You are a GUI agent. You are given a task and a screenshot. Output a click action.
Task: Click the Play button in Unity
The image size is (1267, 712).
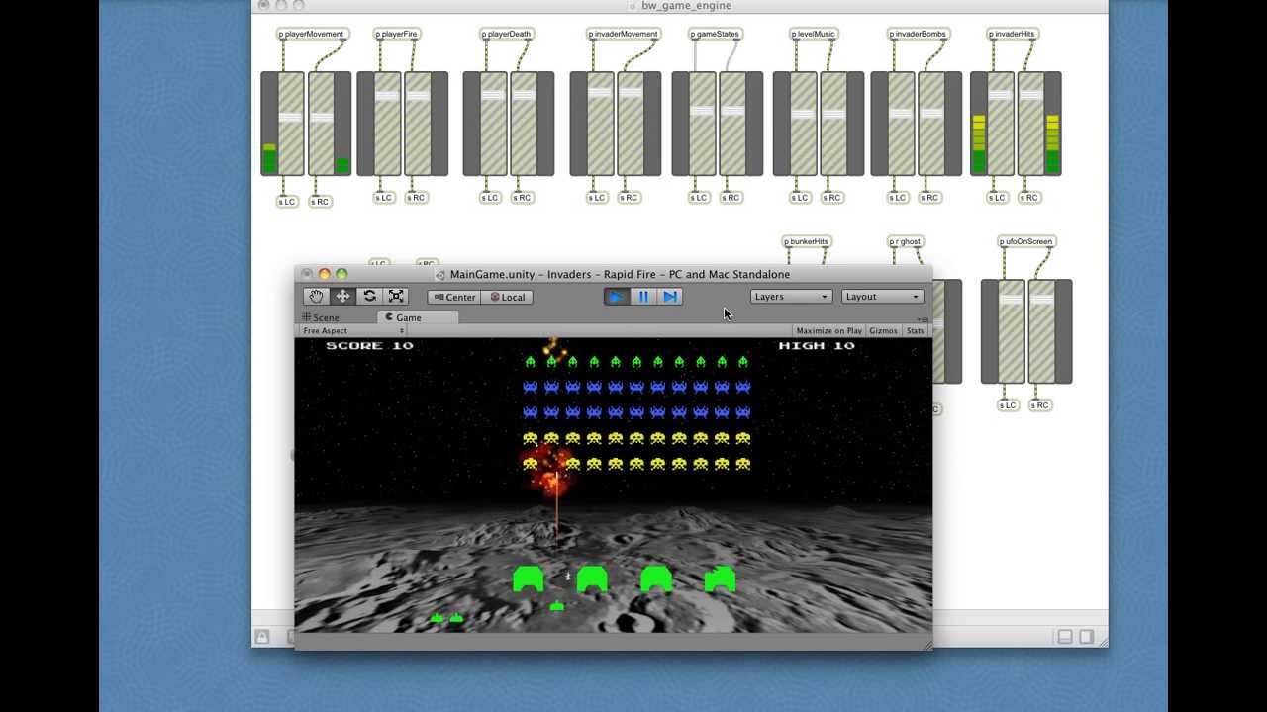click(616, 297)
